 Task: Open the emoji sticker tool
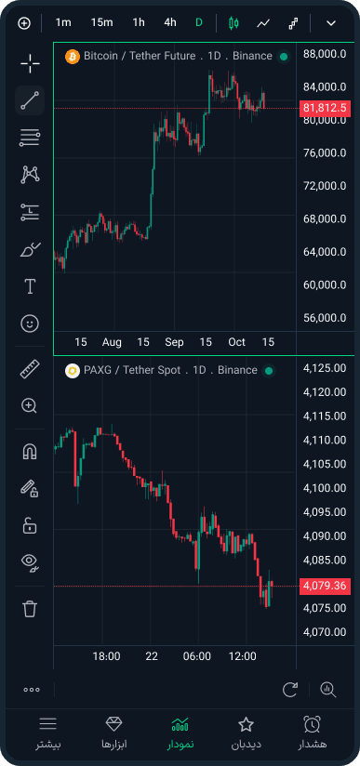pyautogui.click(x=30, y=324)
